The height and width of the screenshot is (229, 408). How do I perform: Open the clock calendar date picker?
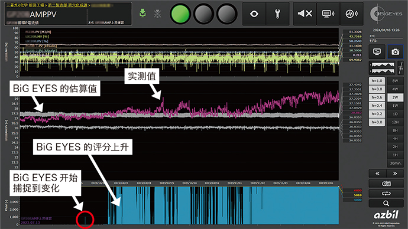coord(386,184)
